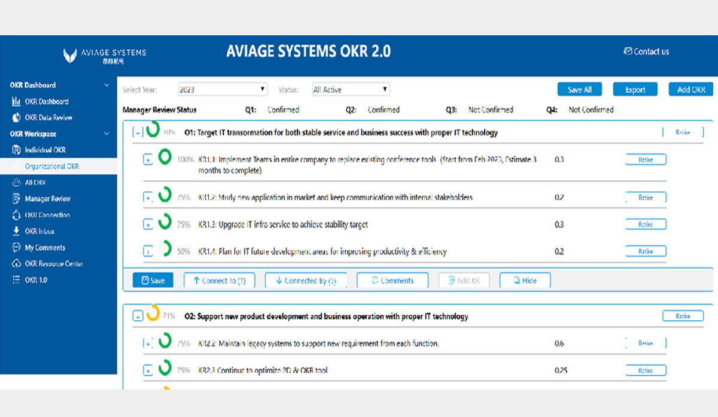This screenshot has width=718, height=417.
Task: Click the OKR Dashboard chart icon
Action: pyautogui.click(x=16, y=102)
